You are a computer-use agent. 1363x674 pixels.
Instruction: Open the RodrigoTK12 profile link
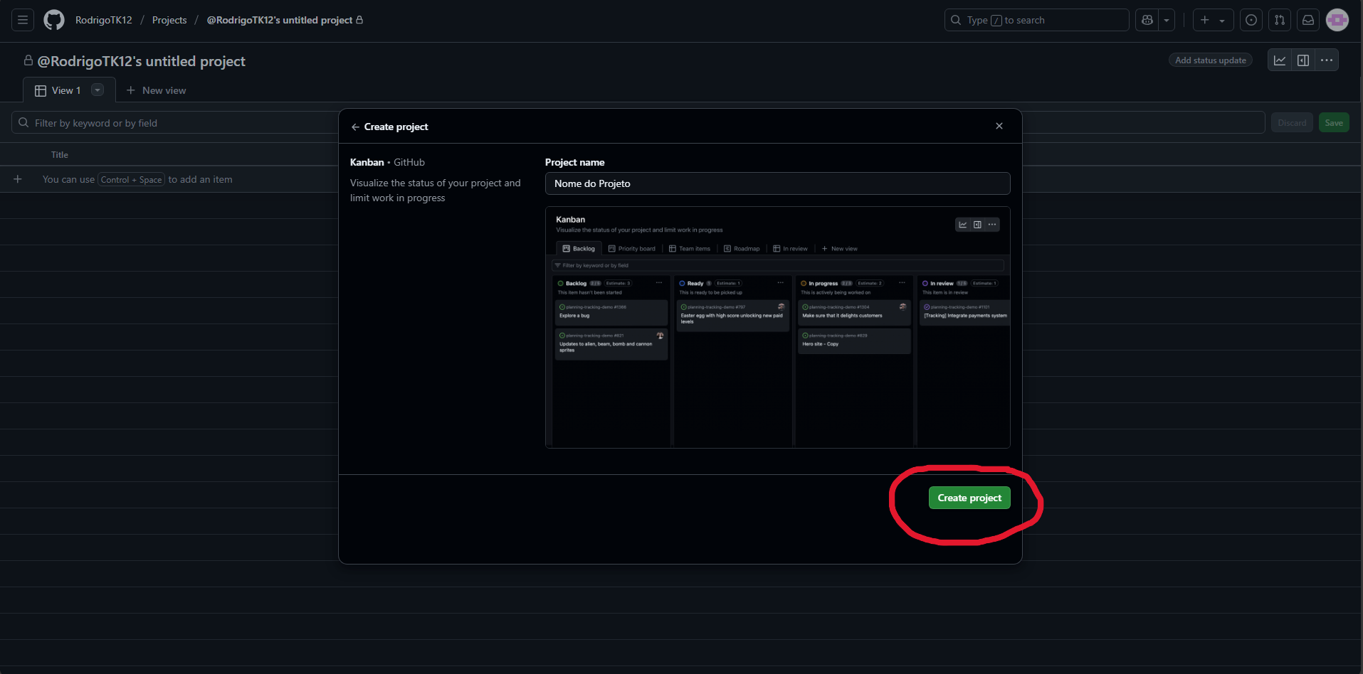point(104,20)
